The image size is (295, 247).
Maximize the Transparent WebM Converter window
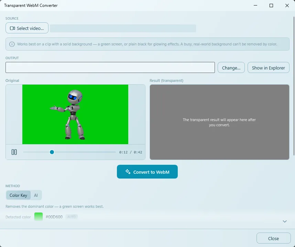point(271,6)
